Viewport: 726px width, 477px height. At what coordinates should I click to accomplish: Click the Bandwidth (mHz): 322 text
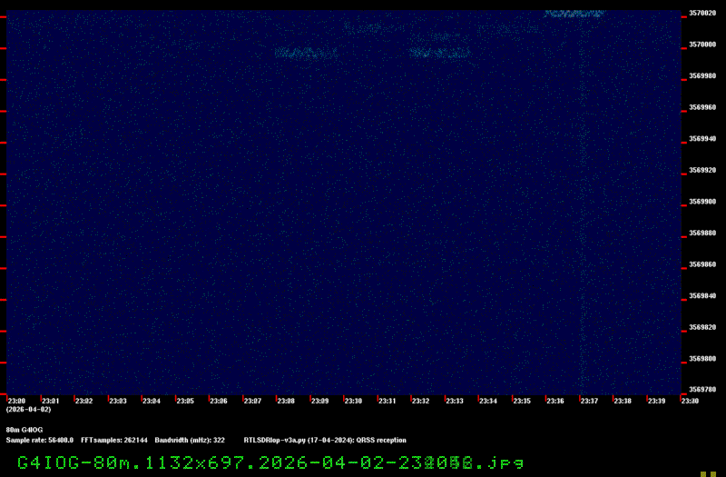coord(190,440)
